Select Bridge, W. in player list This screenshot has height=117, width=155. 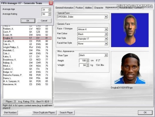click(27, 72)
